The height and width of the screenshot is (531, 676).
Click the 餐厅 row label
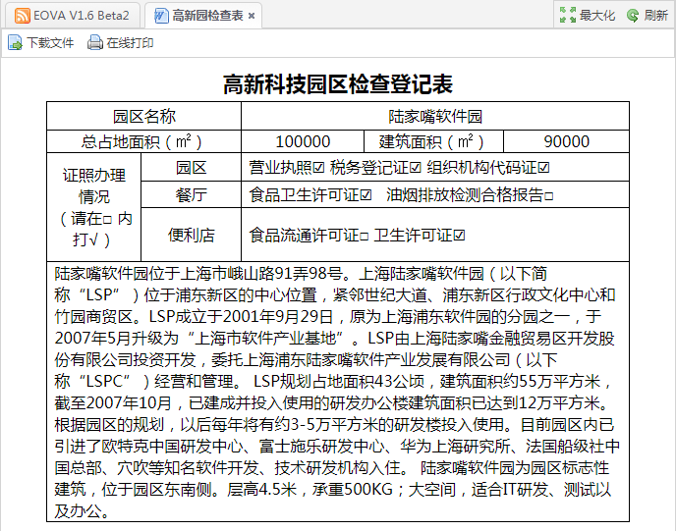tap(191, 194)
